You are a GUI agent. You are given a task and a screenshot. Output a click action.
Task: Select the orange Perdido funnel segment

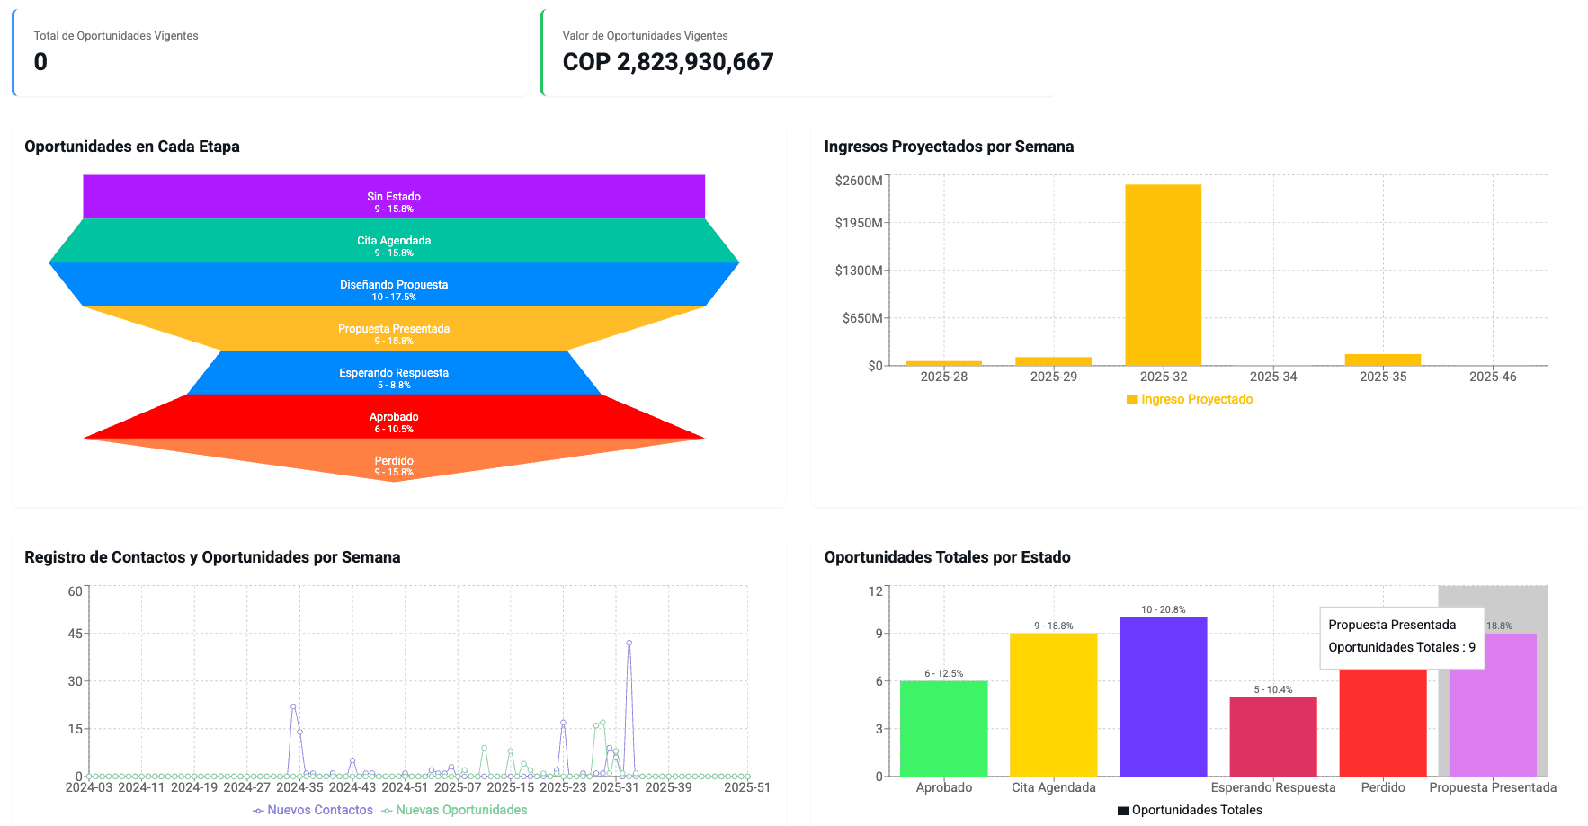[x=394, y=460]
